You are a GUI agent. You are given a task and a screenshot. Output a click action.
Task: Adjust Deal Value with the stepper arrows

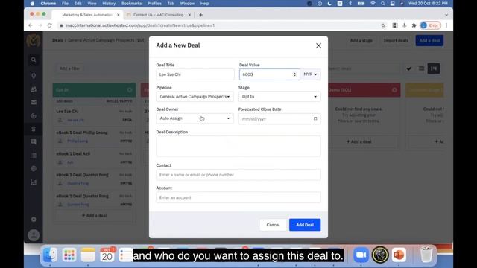click(294, 74)
